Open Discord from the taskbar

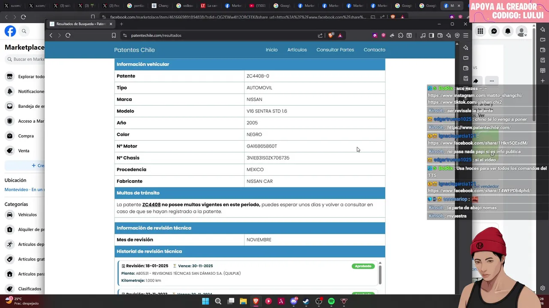click(x=293, y=301)
